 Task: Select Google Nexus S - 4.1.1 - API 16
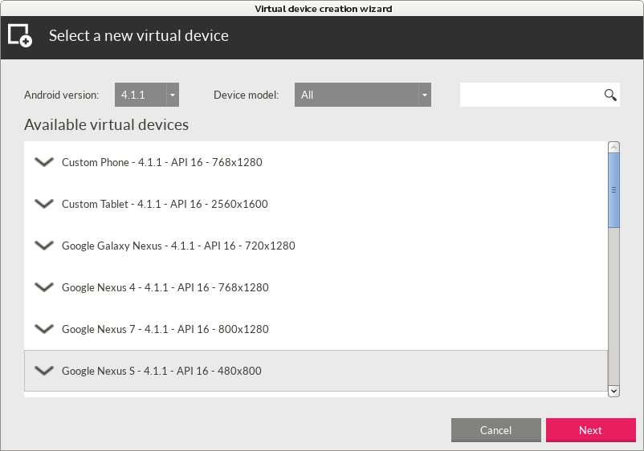pyautogui.click(x=316, y=371)
